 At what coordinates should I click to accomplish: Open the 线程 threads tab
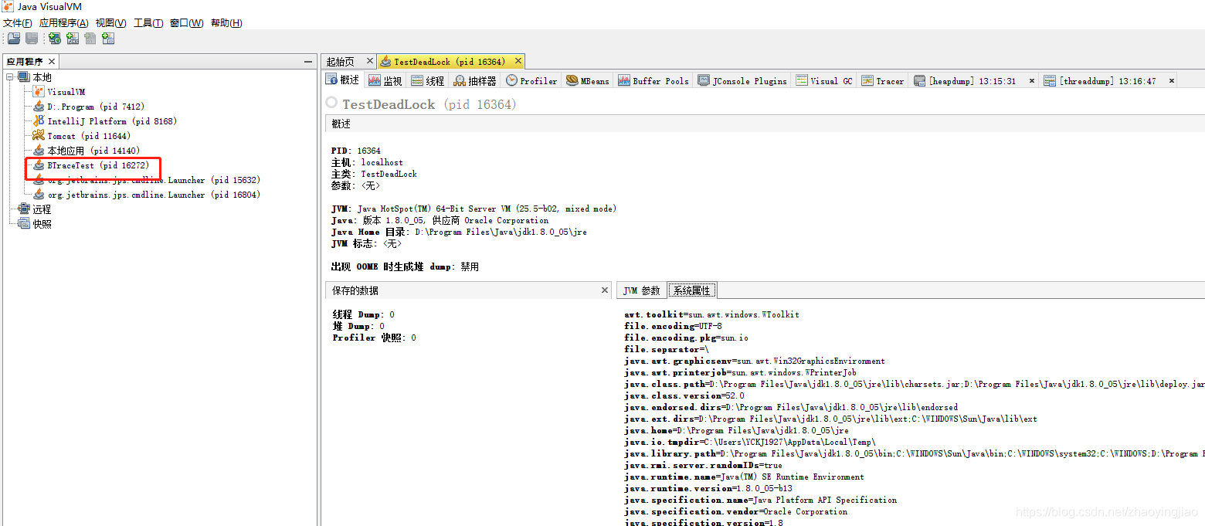(x=428, y=80)
